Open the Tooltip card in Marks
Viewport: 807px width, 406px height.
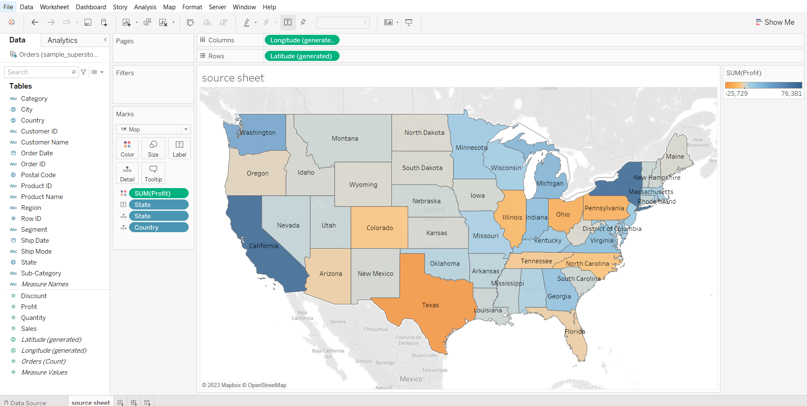pos(153,173)
